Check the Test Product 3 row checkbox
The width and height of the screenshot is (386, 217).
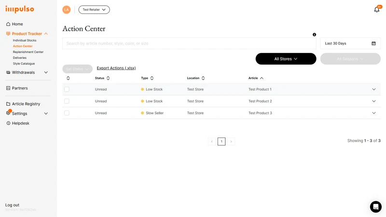pos(67,113)
